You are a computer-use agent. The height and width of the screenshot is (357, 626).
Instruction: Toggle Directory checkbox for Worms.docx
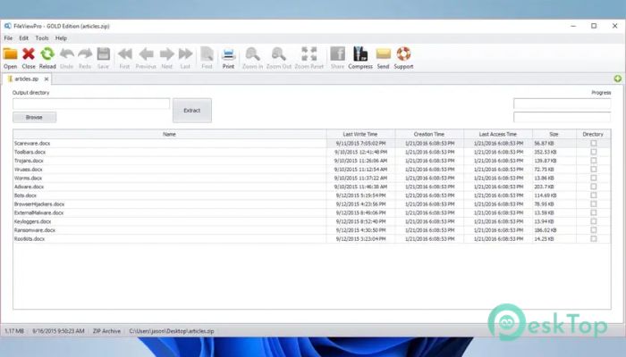(593, 178)
